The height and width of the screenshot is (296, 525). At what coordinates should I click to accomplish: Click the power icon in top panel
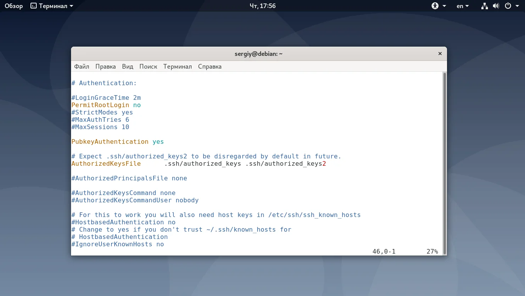(508, 6)
